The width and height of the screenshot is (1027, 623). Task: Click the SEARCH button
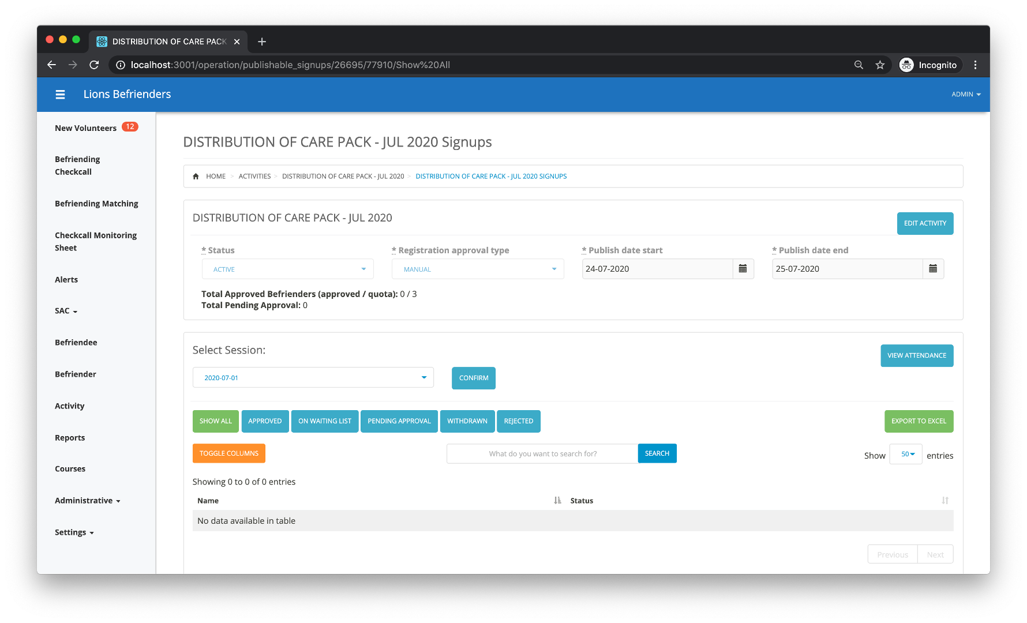657,453
